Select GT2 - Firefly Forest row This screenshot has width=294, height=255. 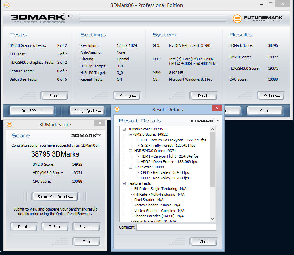(168, 145)
